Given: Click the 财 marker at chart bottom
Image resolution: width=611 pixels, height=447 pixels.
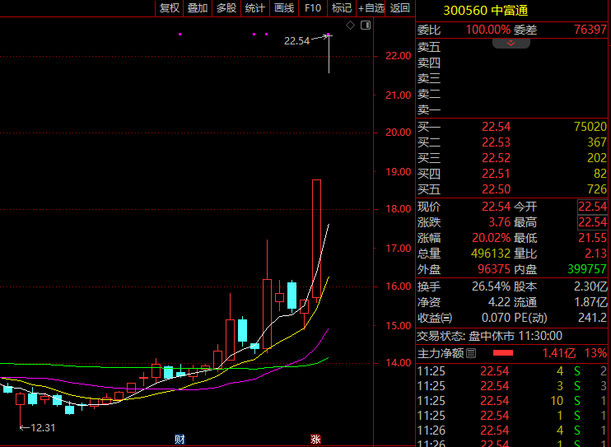Looking at the screenshot, I should [180, 440].
